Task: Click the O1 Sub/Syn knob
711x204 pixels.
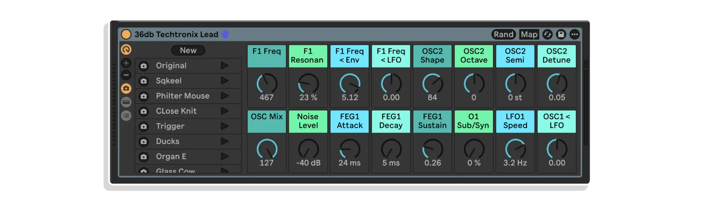Action: click(x=474, y=149)
